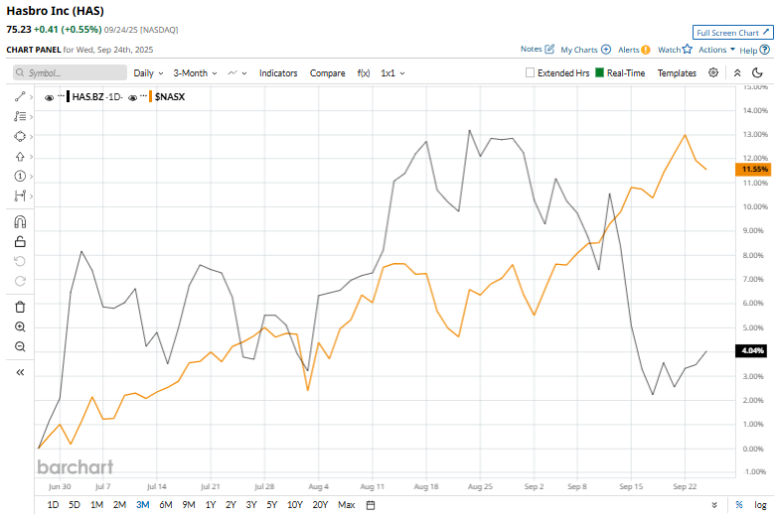Click the undo icon
This screenshot has width=777, height=519.
[x=20, y=261]
